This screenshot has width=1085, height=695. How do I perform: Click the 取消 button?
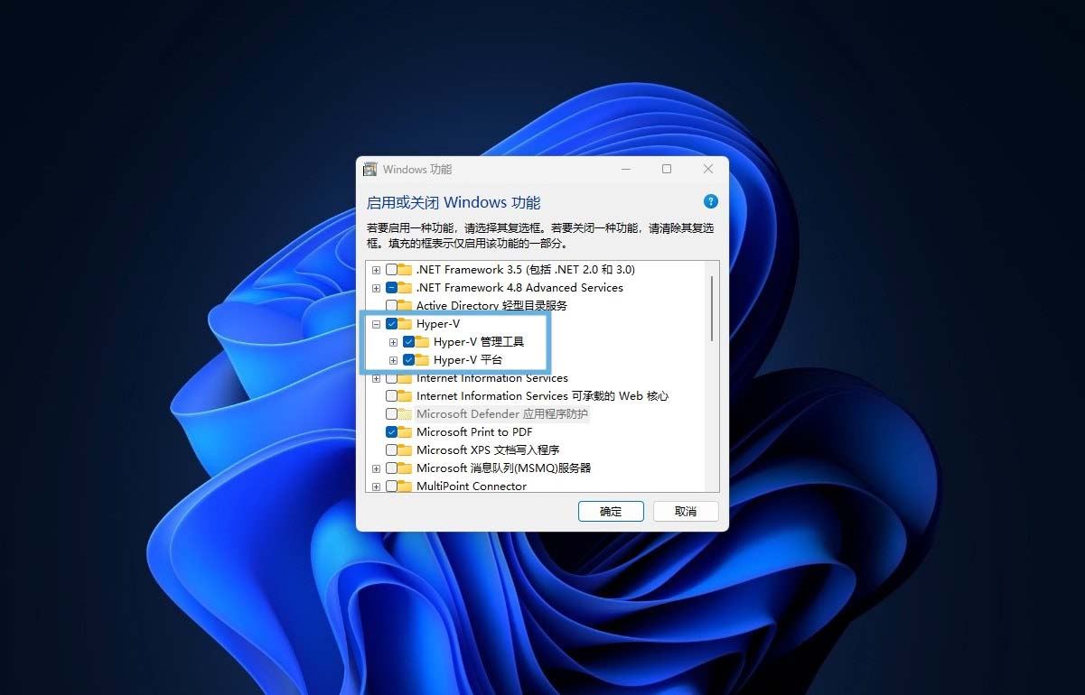686,511
